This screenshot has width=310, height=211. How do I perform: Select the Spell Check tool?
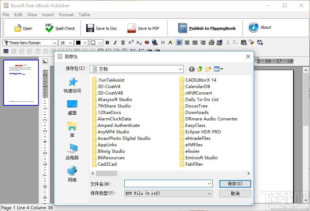point(60,28)
